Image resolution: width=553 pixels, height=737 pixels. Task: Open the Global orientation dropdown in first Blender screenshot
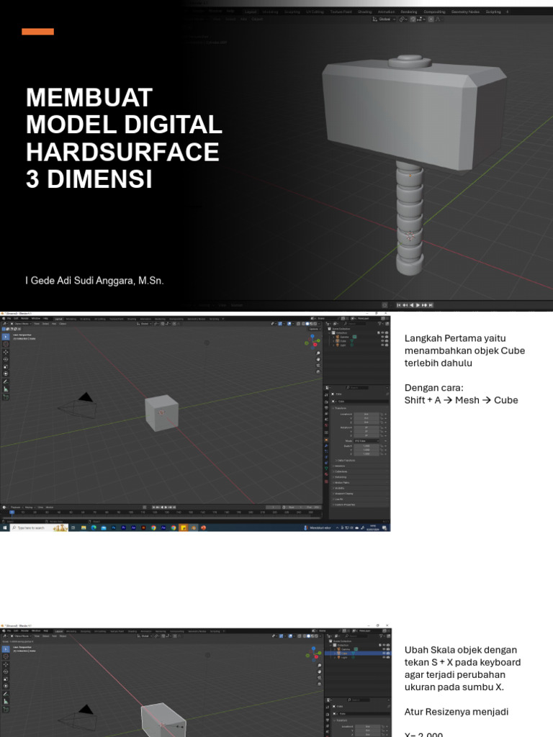point(144,324)
